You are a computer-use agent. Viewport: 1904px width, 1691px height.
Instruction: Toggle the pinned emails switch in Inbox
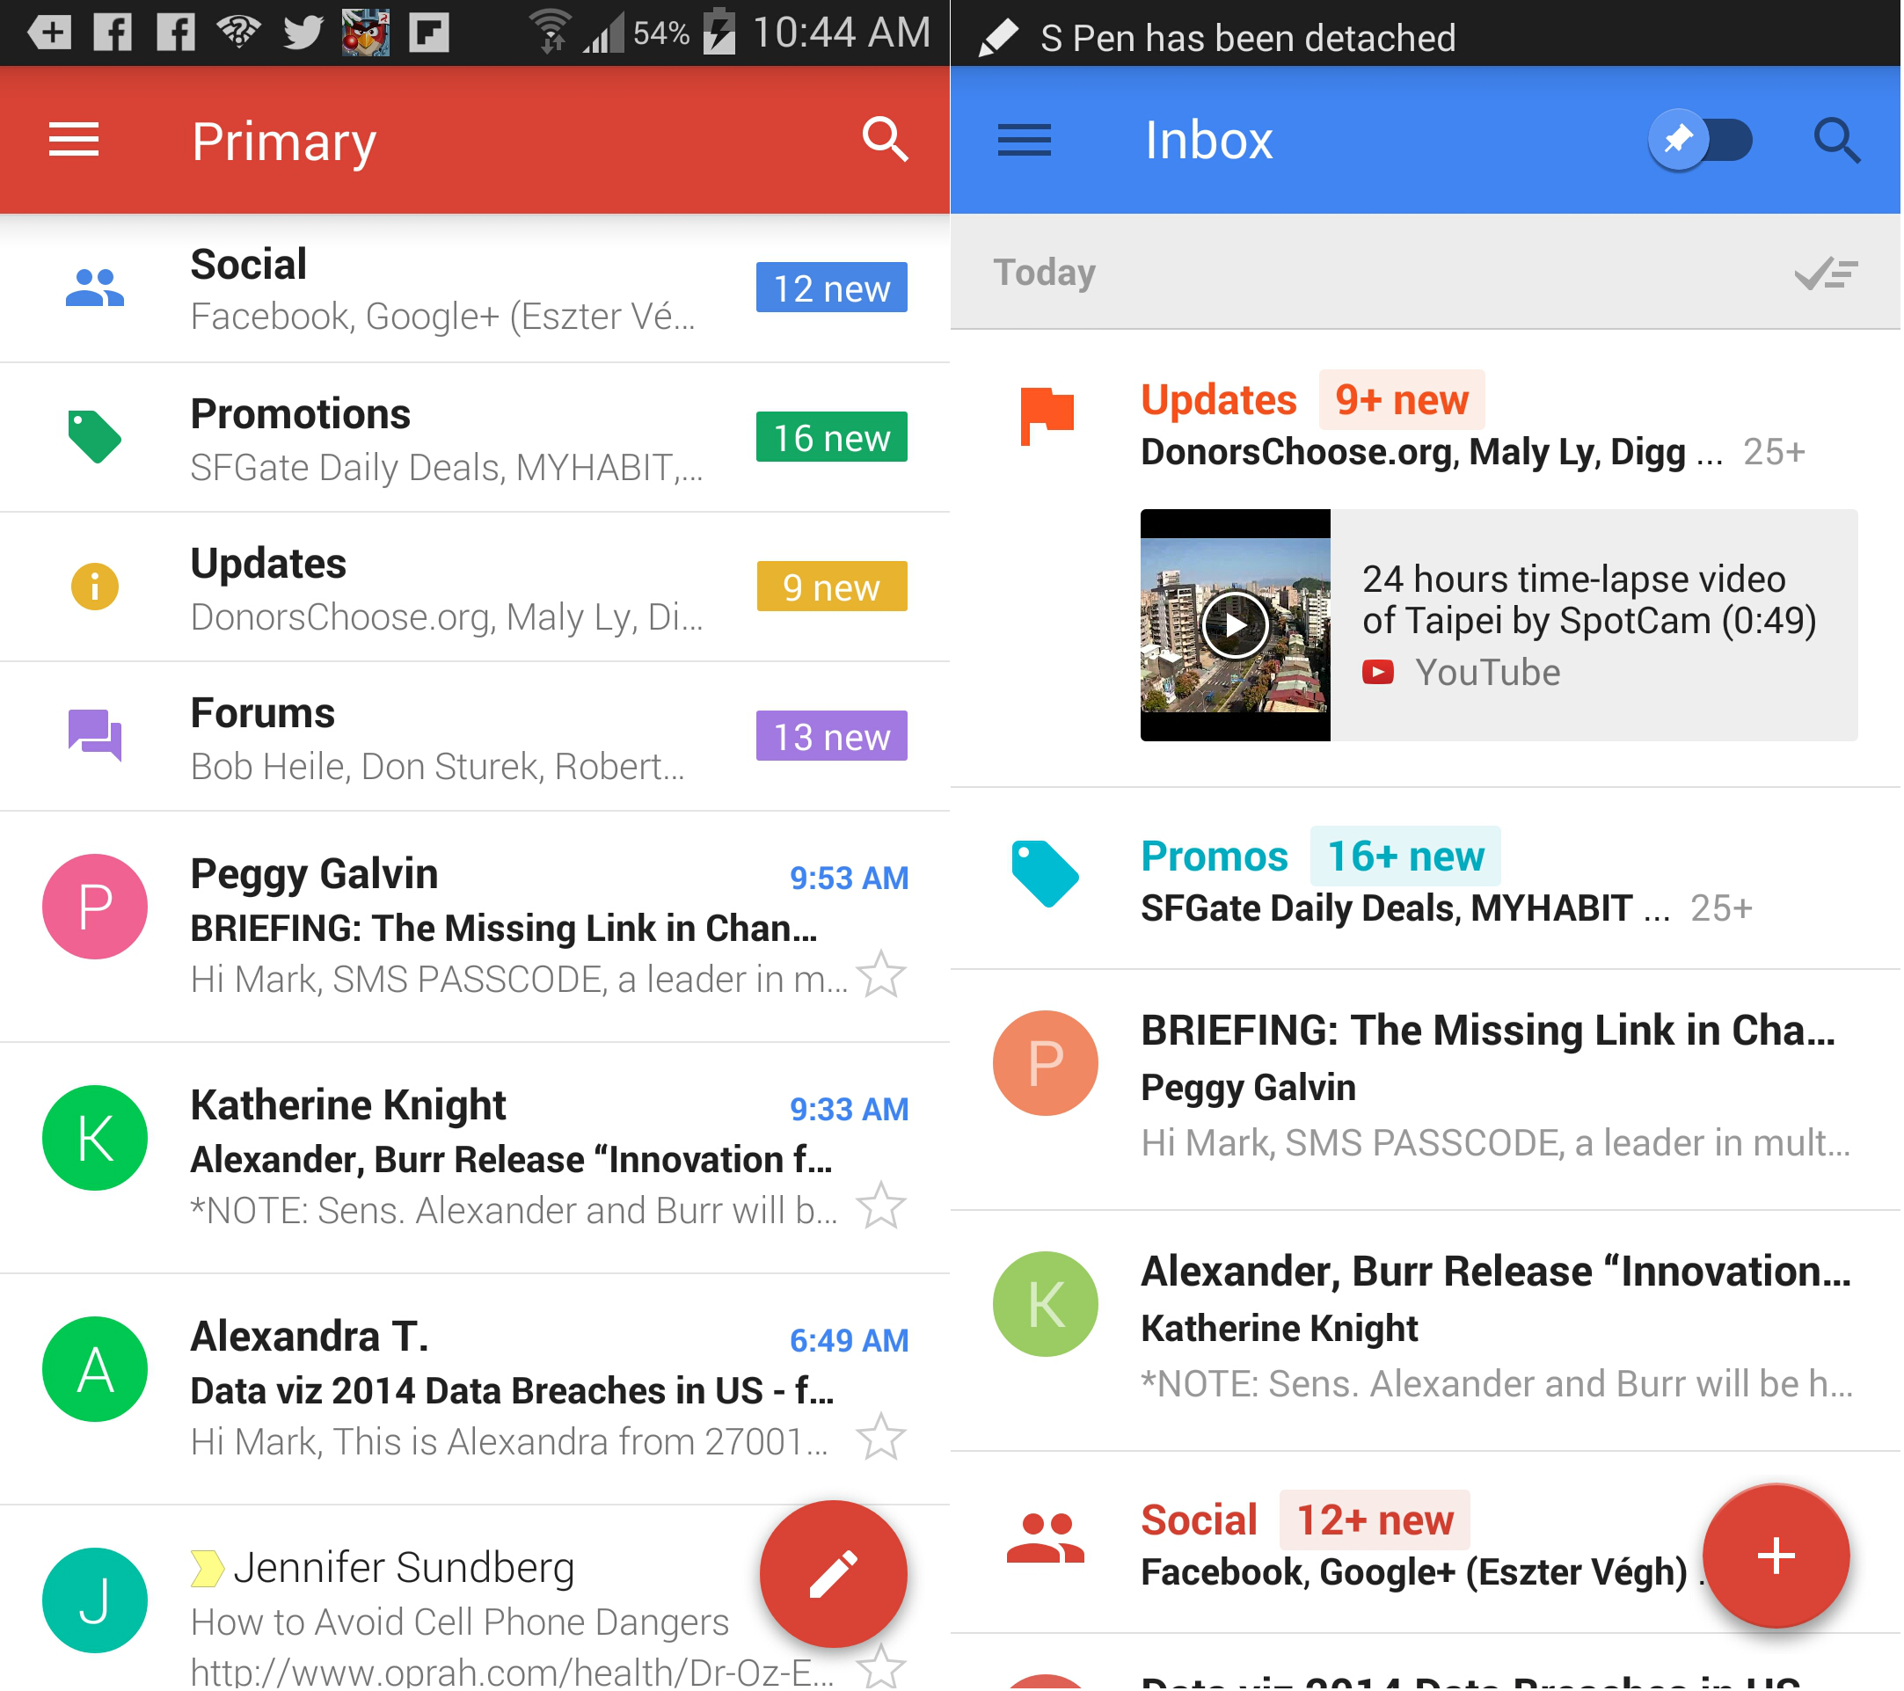tap(1704, 141)
